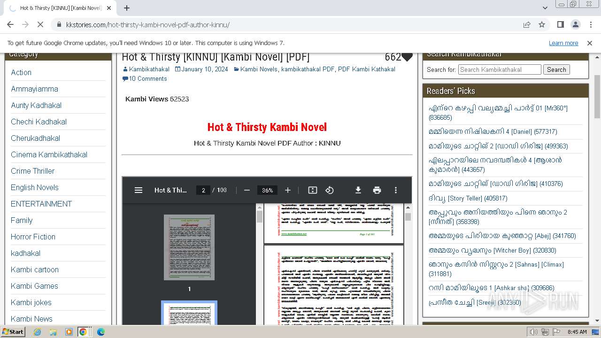Click the PDF viewer vertical scrollbar

pyautogui.click(x=408, y=216)
